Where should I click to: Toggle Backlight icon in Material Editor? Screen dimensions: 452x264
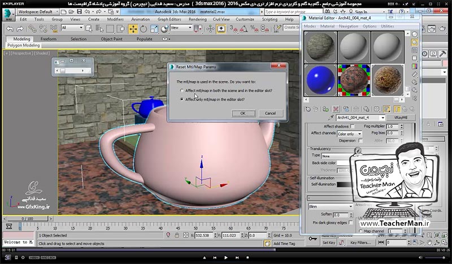[x=415, y=42]
